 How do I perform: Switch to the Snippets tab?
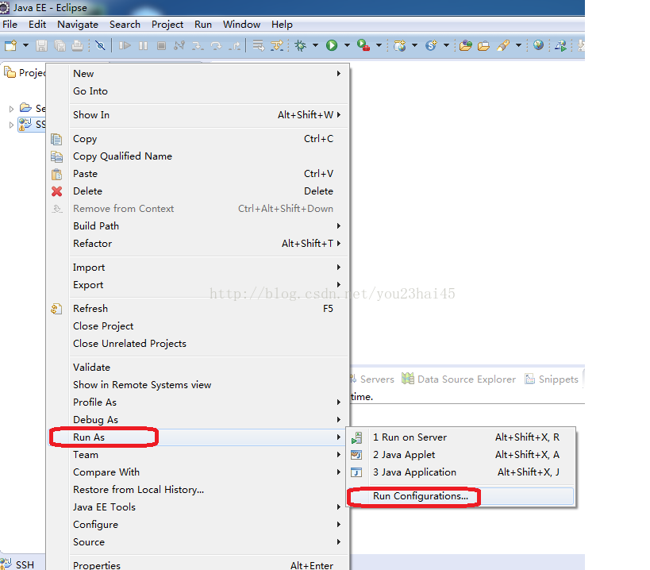click(552, 379)
